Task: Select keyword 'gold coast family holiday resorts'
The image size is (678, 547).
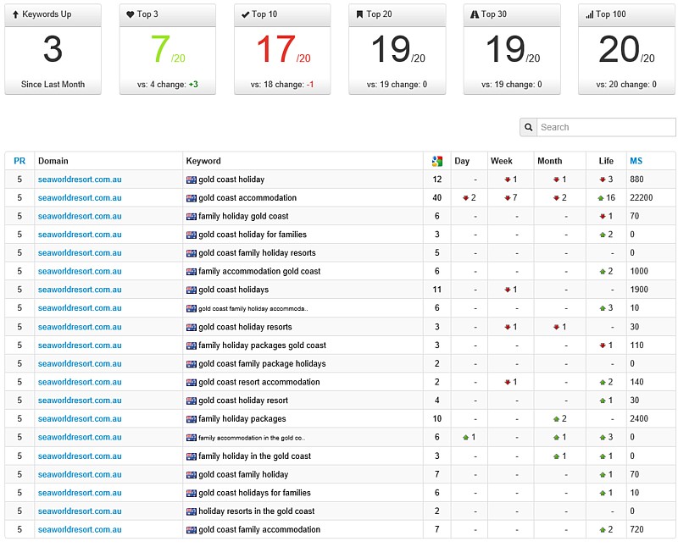Action: (x=258, y=253)
